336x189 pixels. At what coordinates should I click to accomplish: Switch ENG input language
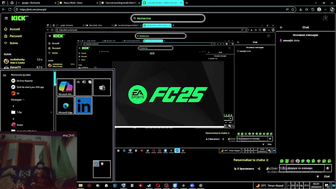pos(306,186)
